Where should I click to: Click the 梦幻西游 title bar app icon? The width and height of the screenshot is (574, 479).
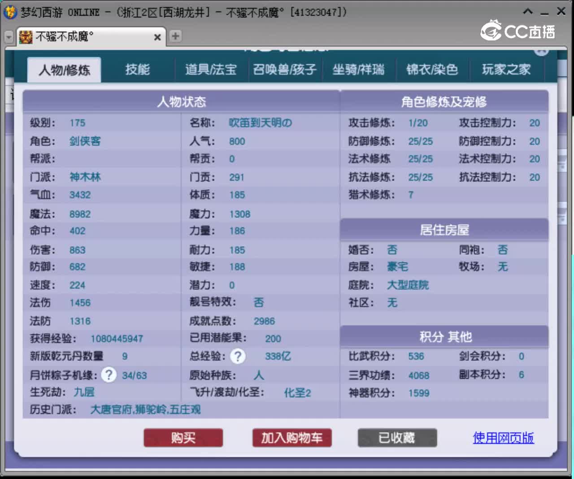click(x=10, y=12)
